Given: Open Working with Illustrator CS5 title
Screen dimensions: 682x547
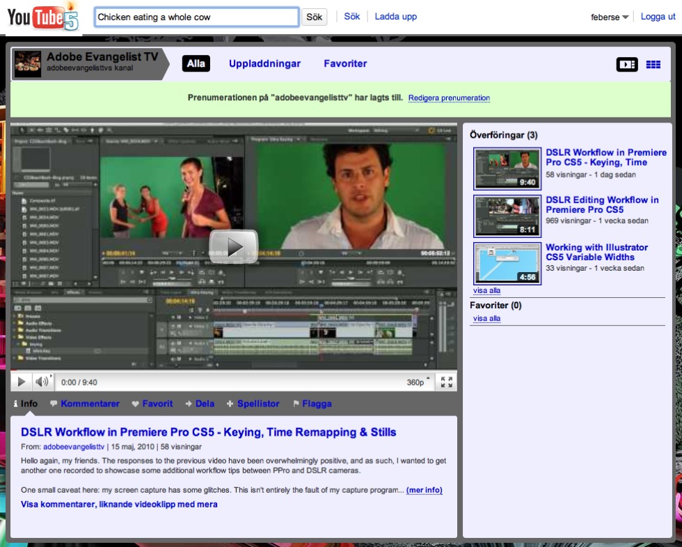Looking at the screenshot, I should point(597,252).
